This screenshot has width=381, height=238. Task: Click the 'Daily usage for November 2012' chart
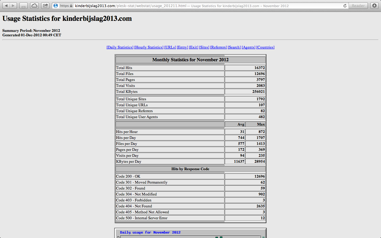pos(190,233)
